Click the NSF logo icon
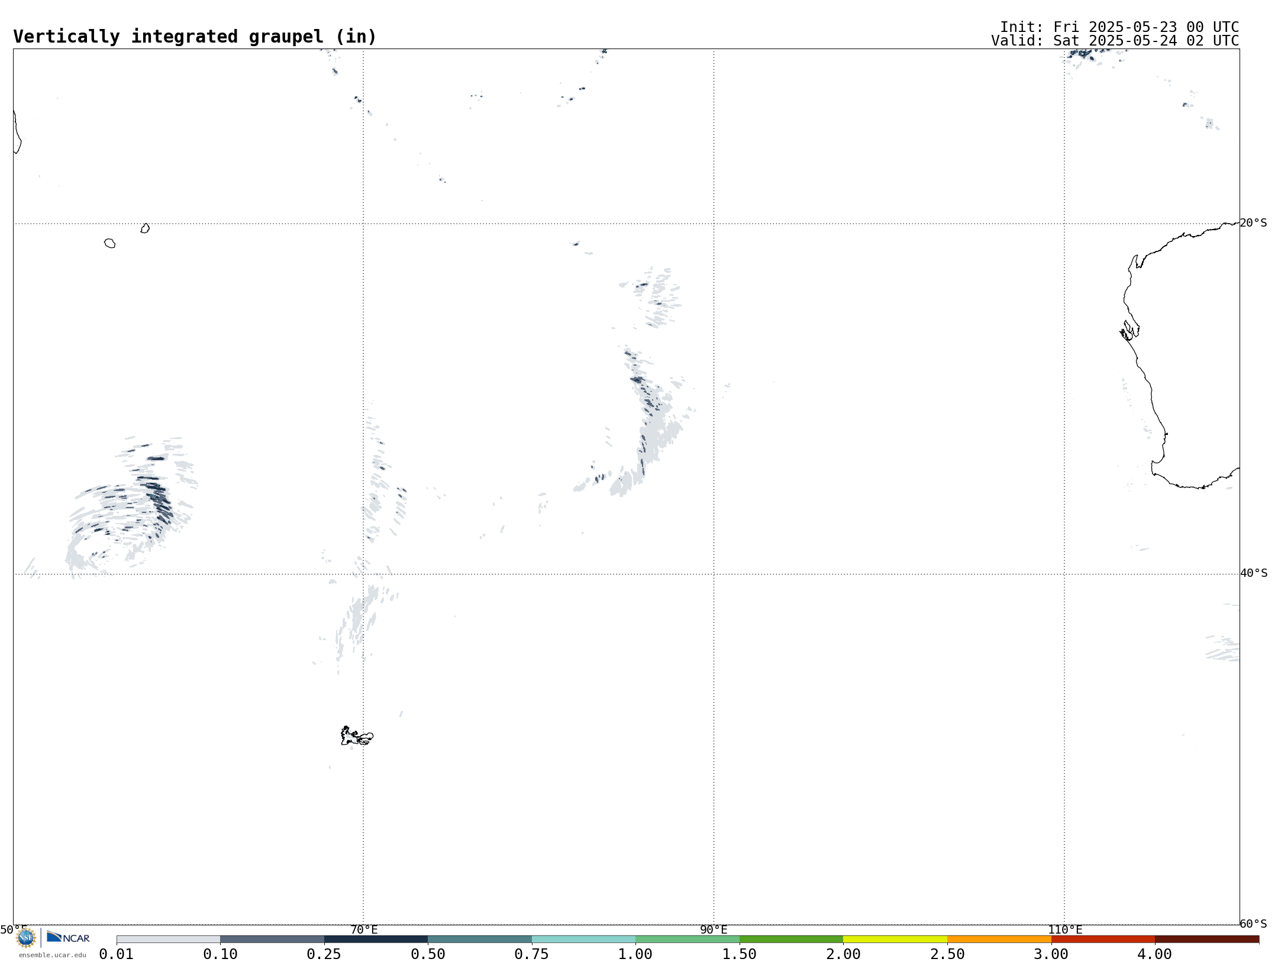This screenshot has height=962, width=1278. (x=26, y=938)
